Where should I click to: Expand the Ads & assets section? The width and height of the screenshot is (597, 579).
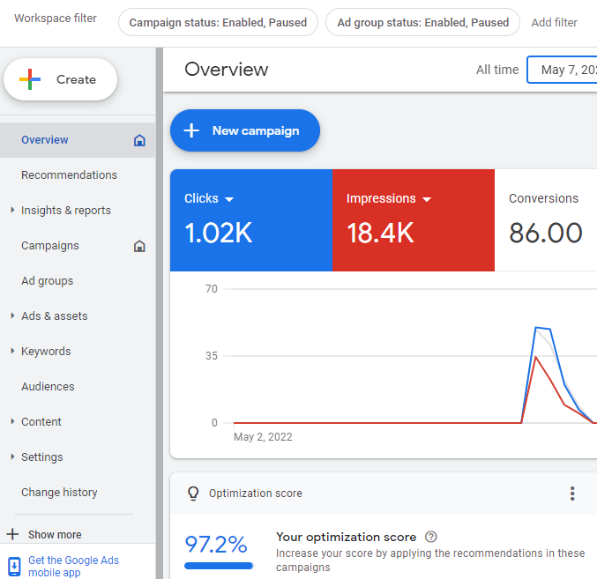(x=12, y=316)
